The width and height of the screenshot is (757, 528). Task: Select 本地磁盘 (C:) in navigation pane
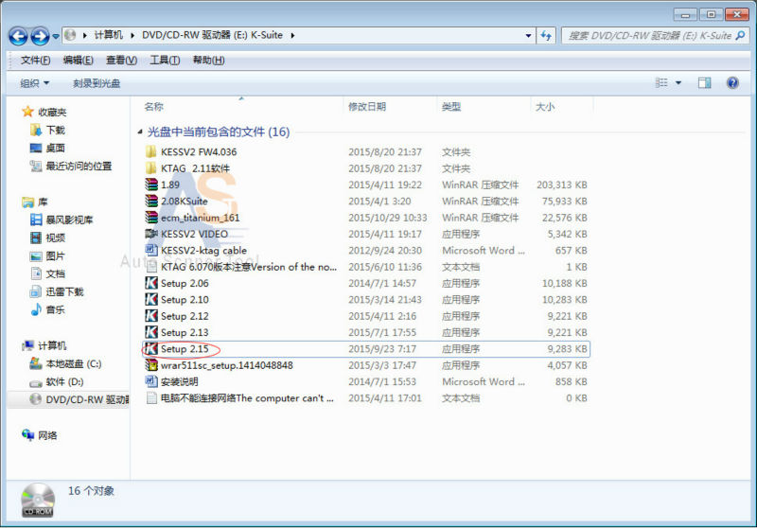pos(73,363)
